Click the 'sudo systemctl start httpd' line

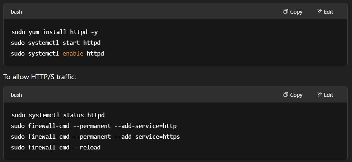pos(56,43)
